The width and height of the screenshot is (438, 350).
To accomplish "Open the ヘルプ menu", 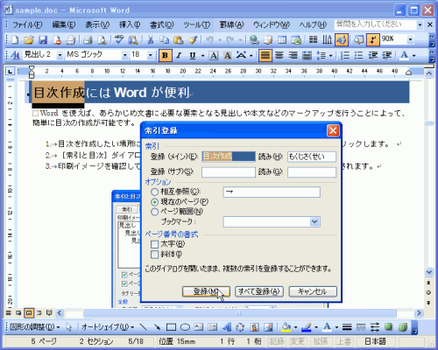I will tap(313, 25).
